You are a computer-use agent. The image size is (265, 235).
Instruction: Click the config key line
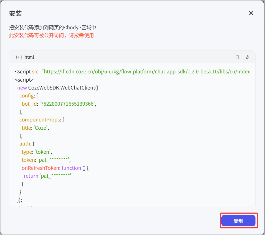[29, 96]
